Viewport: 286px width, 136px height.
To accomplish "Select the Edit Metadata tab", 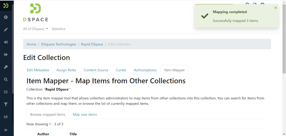I will pyautogui.click(x=38, y=70).
